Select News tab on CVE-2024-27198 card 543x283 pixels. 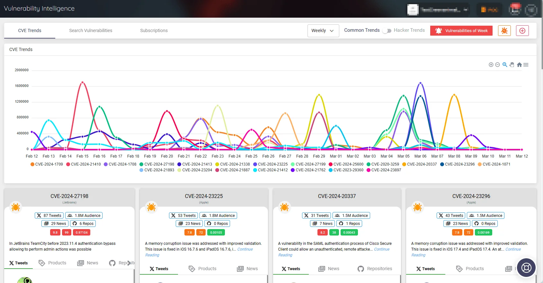click(88, 263)
